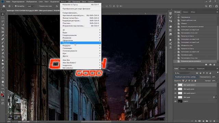
Task: Hide the 'Olich good копия 2' layer
Action: point(176,85)
